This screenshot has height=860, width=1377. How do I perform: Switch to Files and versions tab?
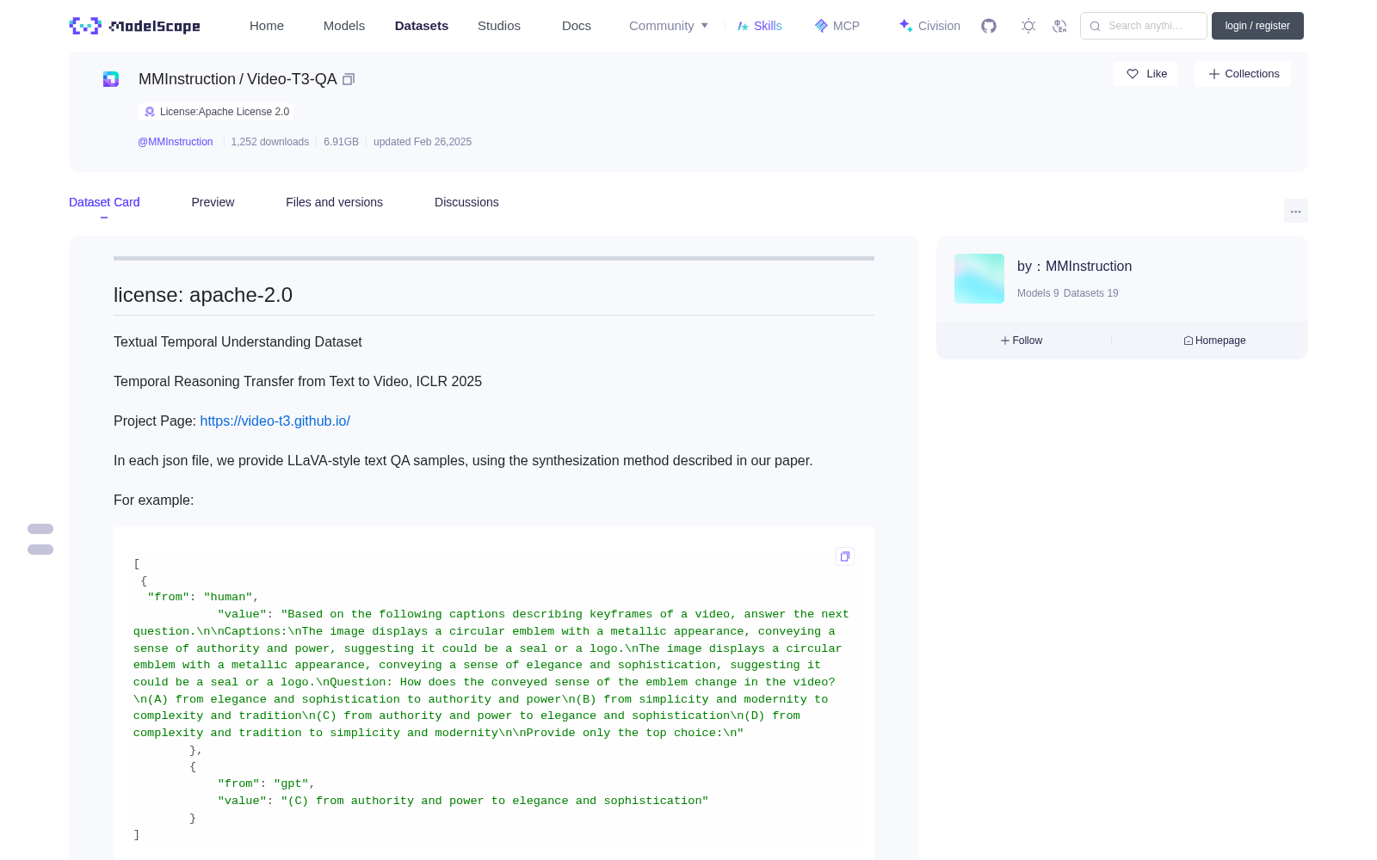click(x=334, y=202)
